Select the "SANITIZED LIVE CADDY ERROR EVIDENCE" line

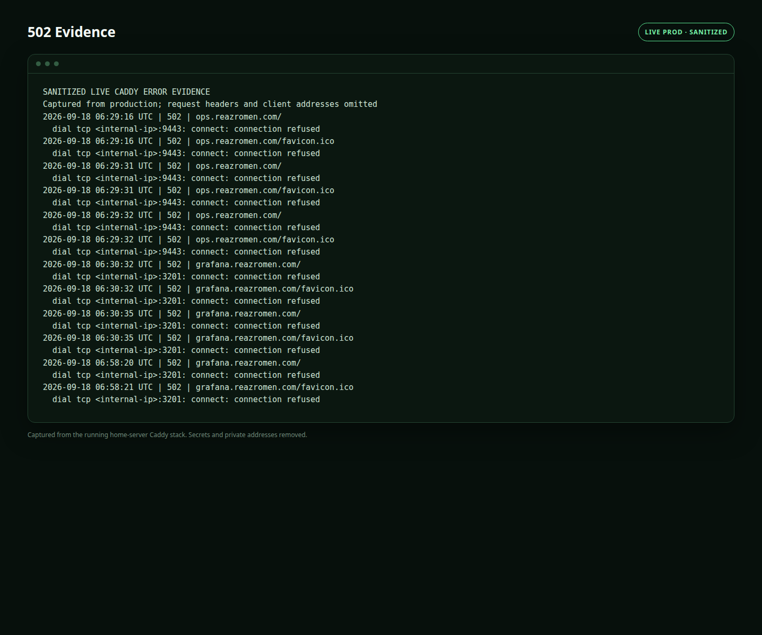coord(126,92)
